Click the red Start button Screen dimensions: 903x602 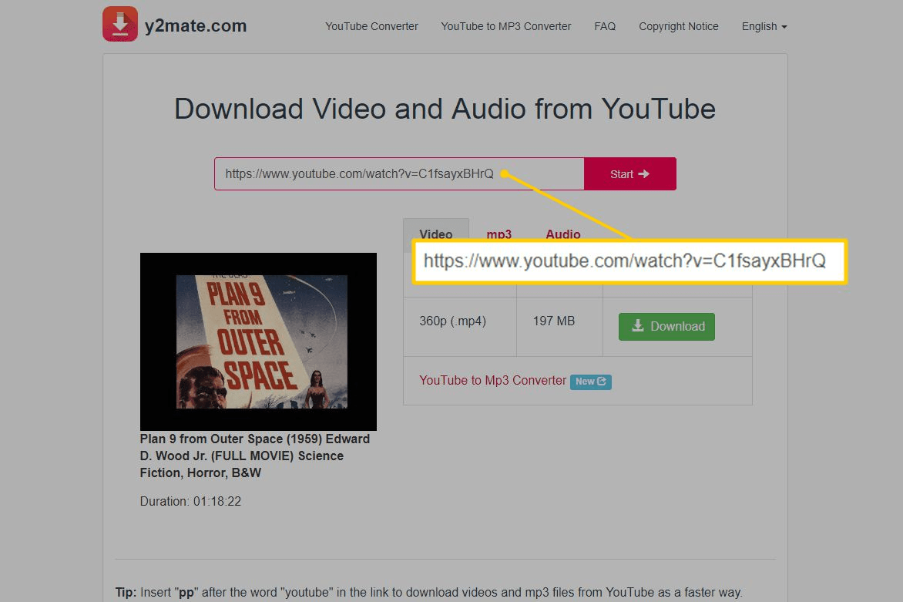[x=630, y=174]
